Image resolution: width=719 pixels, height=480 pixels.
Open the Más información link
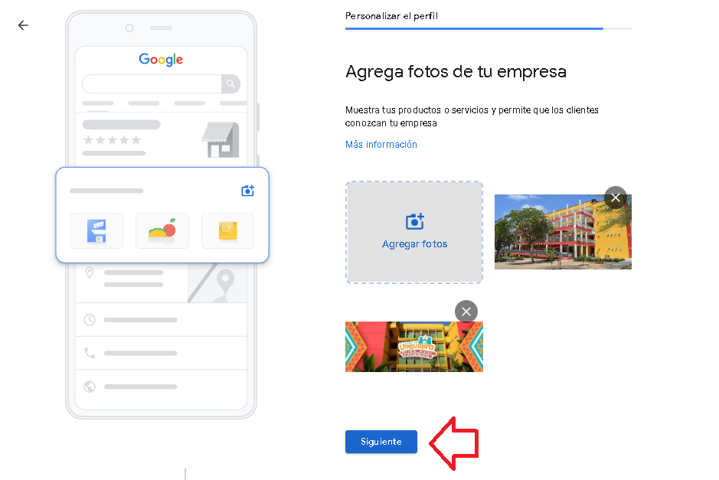click(381, 145)
